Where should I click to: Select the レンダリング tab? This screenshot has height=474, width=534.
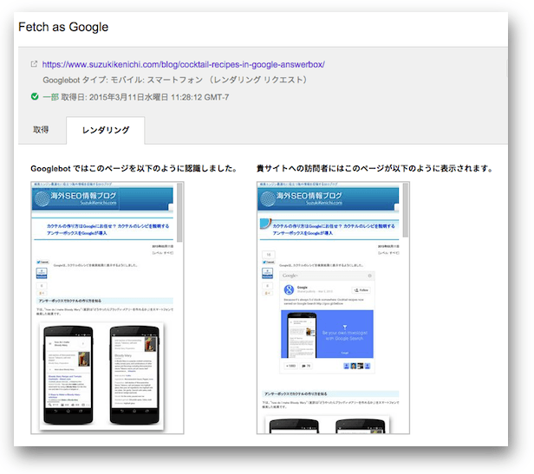106,130
